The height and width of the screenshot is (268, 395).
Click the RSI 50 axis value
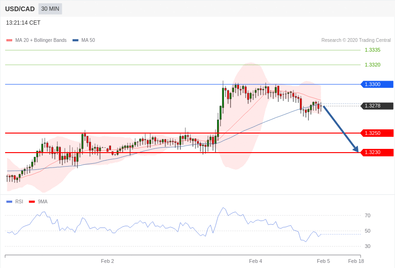(x=368, y=231)
